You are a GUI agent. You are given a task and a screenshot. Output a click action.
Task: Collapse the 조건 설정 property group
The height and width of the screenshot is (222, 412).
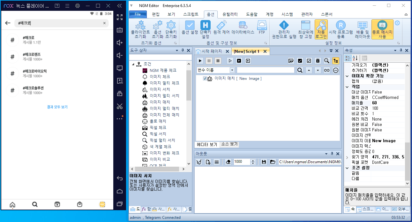tap(347, 168)
